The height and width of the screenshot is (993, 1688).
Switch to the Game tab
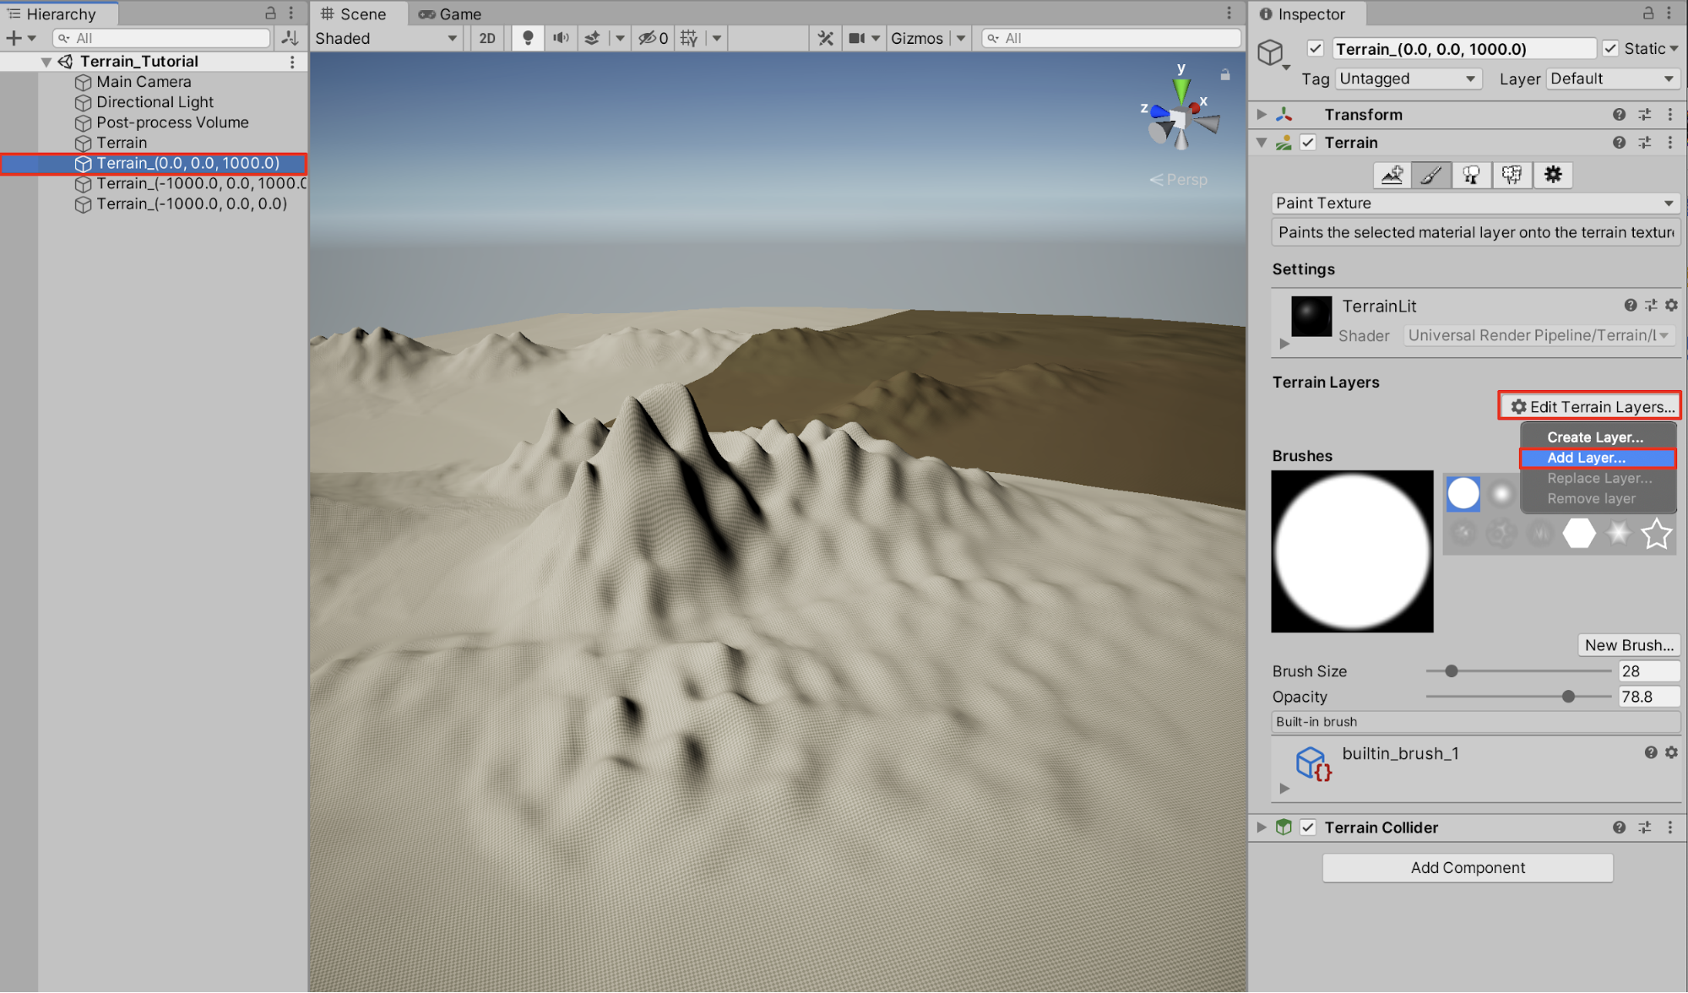point(450,14)
